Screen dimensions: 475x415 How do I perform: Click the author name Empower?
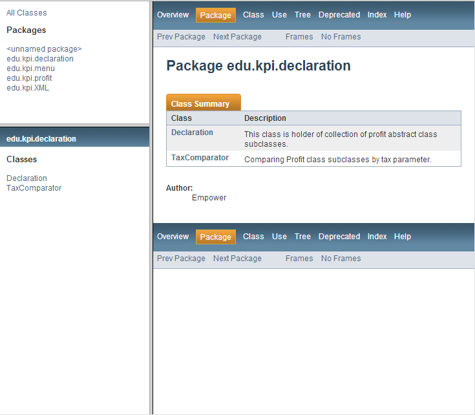(209, 198)
